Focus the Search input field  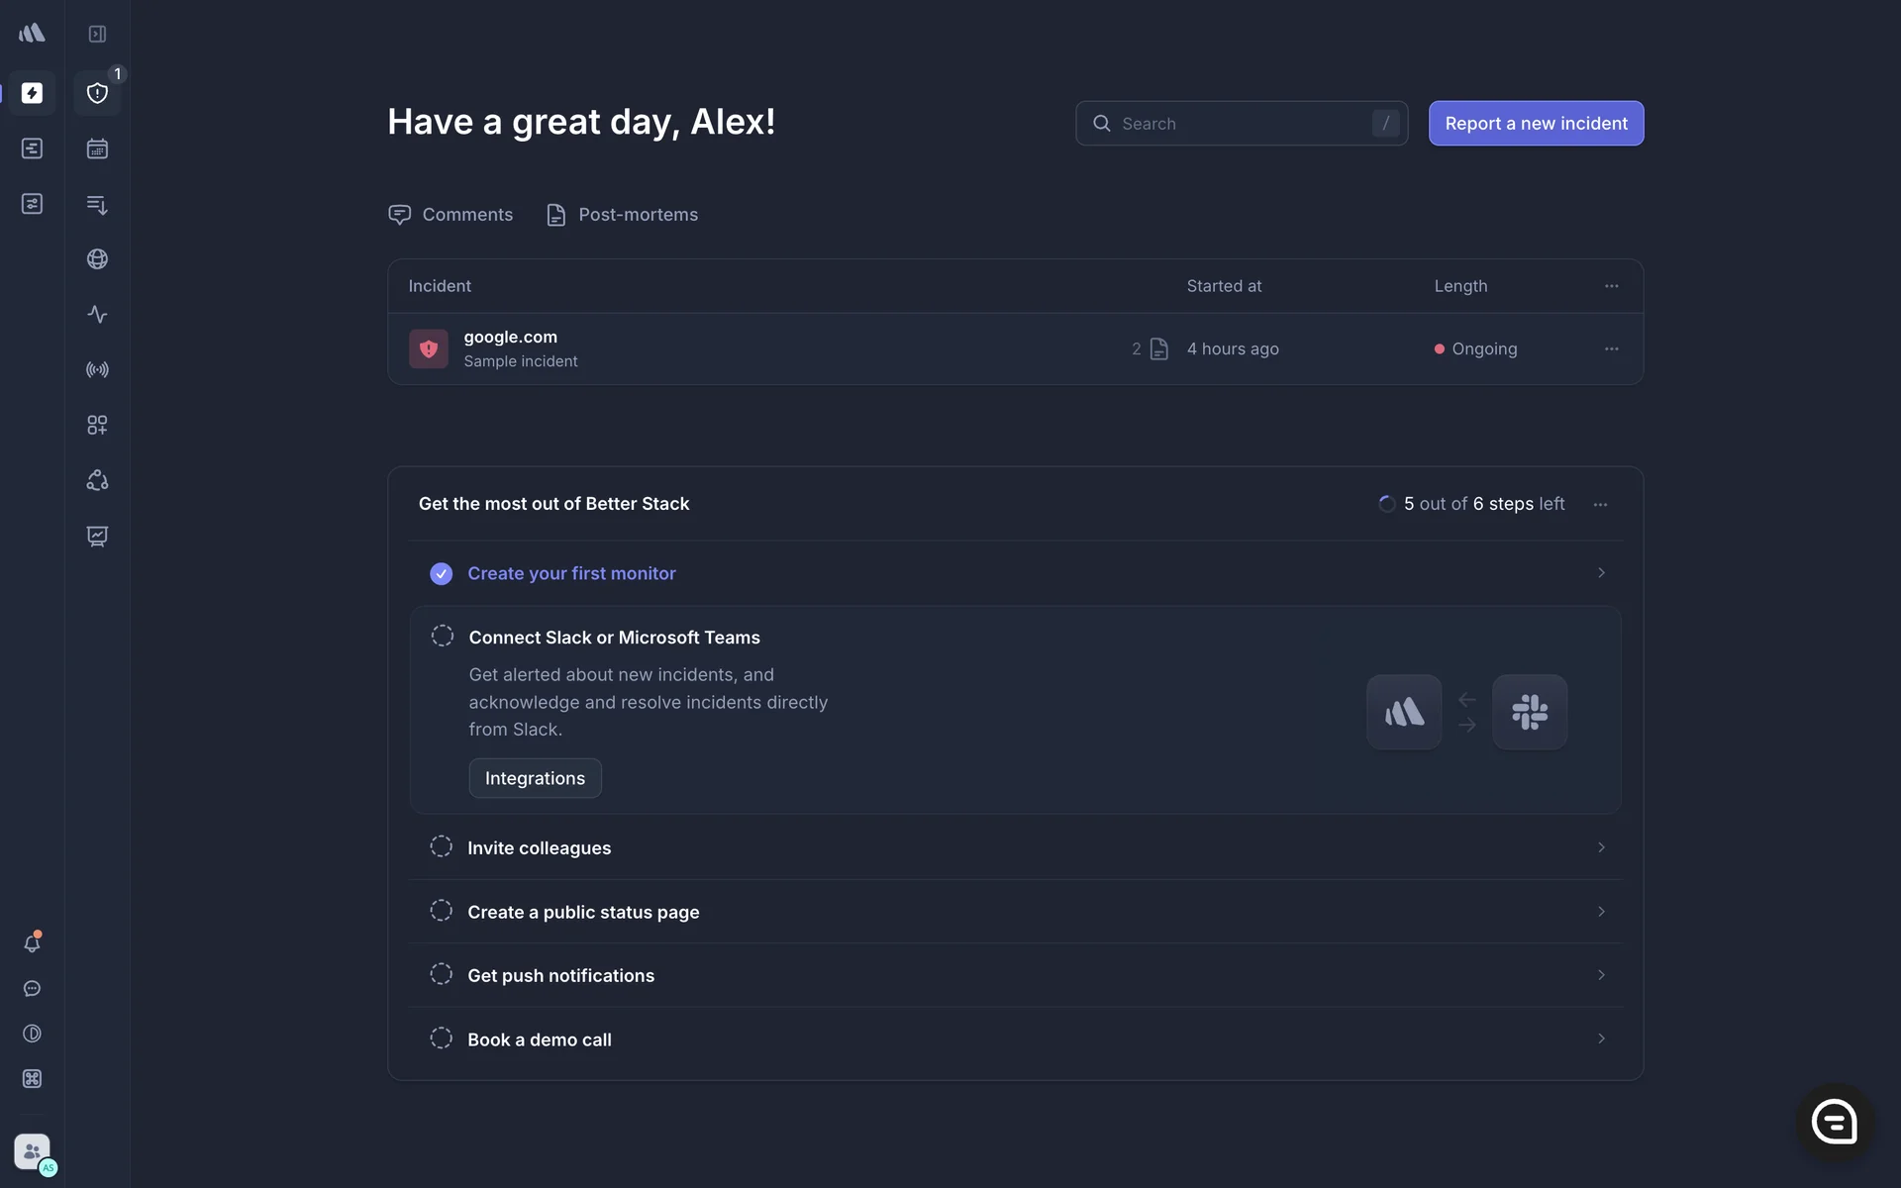pyautogui.click(x=1241, y=124)
